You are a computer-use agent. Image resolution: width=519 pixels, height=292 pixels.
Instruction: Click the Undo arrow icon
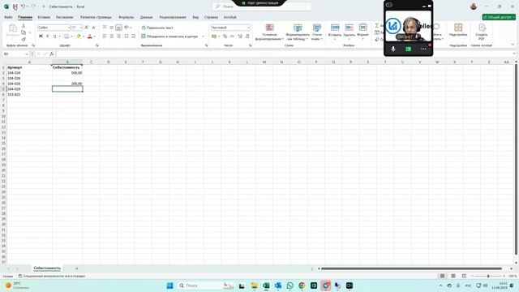point(23,6)
